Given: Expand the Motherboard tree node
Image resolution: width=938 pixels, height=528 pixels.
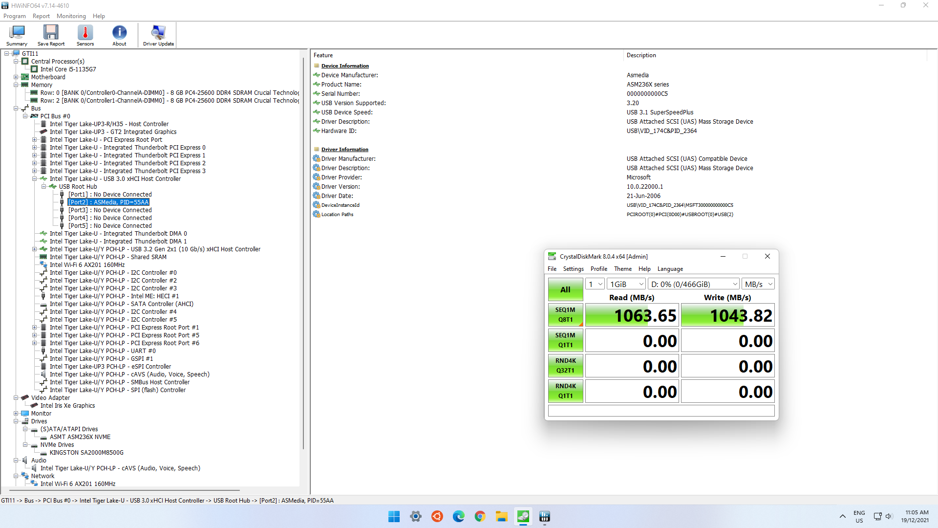Looking at the screenshot, I should [16, 77].
